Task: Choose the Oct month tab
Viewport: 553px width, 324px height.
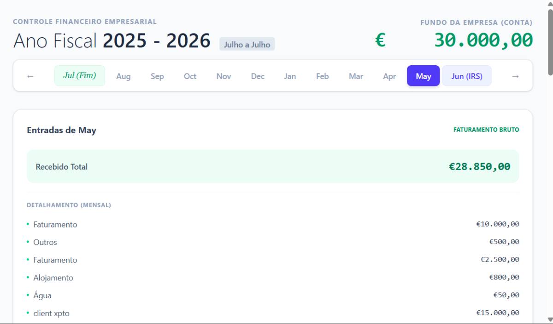Action: [x=190, y=76]
